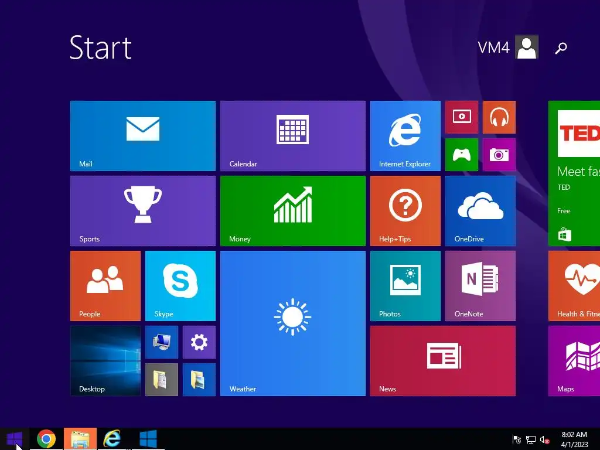
Task: Open the Maps tile
Action: (574, 361)
